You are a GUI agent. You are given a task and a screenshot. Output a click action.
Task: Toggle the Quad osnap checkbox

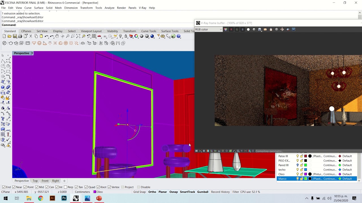86,187
